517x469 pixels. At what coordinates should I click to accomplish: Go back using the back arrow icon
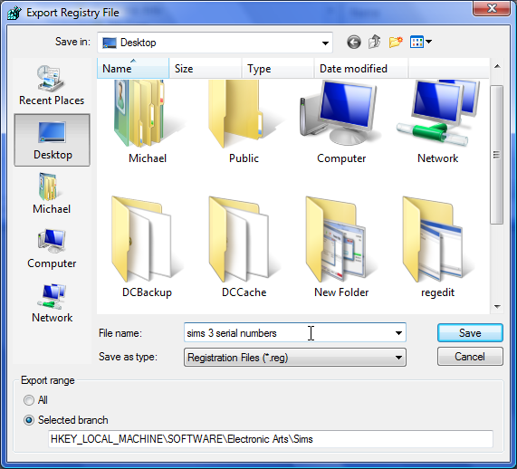pos(354,43)
